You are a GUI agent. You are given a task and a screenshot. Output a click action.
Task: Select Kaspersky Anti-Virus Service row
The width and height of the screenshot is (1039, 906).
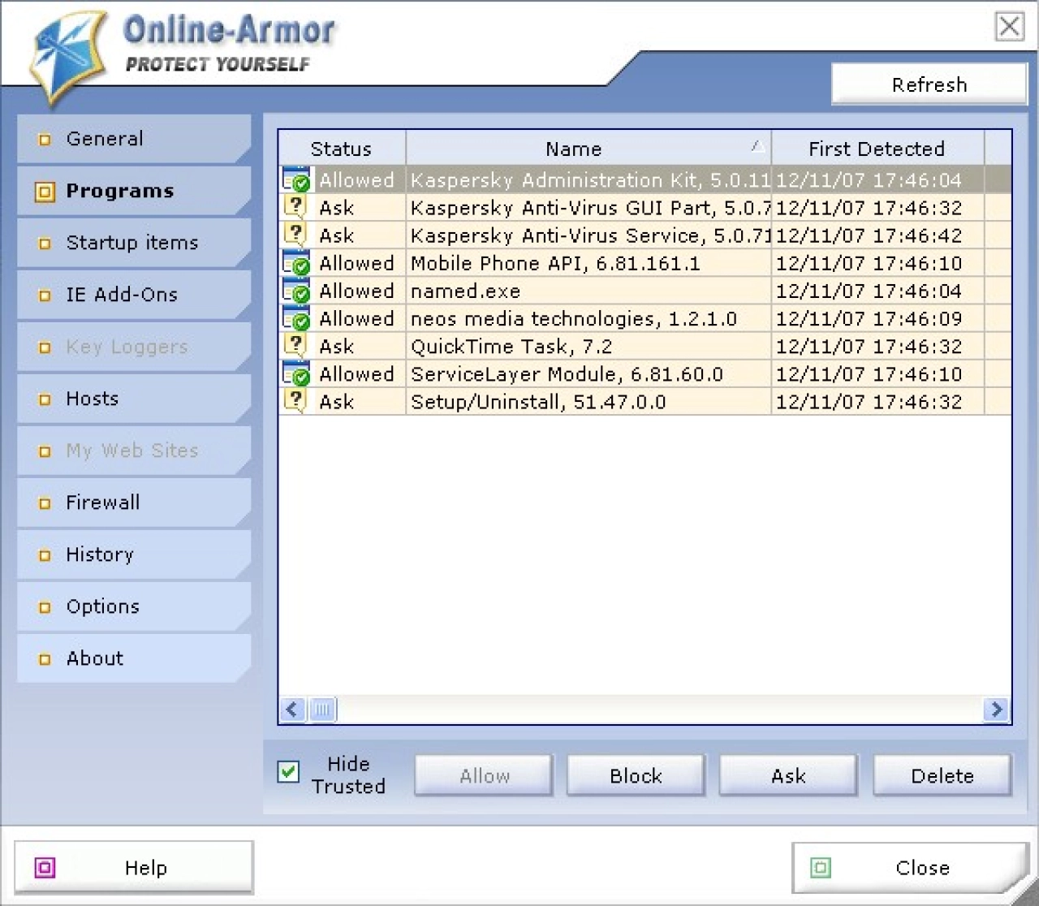[645, 235]
